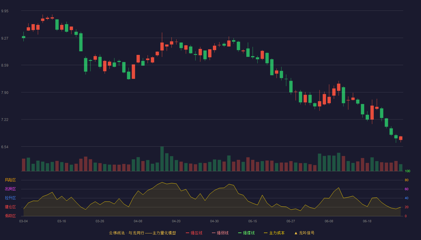Image resolution: width=421 pixels, height=240 pixels.
Task: Click the 风险区 zone label
Action: coord(10,180)
